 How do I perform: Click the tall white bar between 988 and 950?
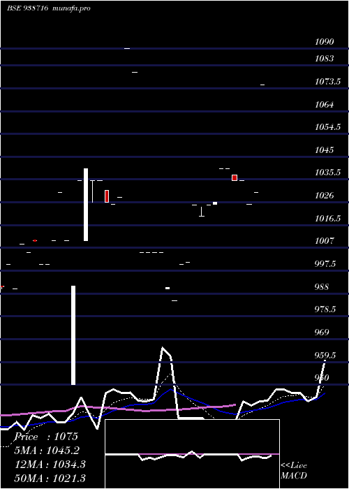click(73, 335)
